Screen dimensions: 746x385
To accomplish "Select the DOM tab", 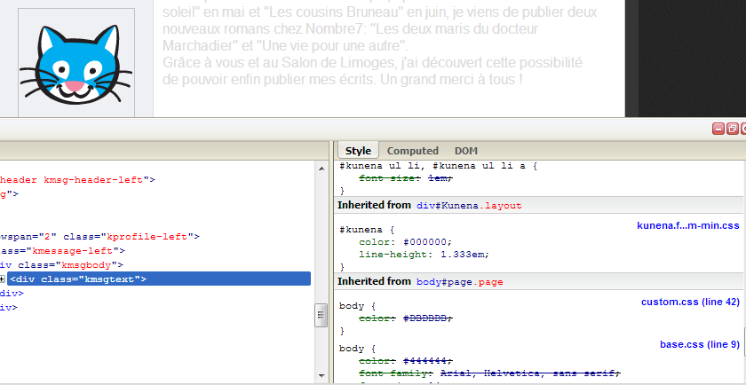I will coord(466,151).
